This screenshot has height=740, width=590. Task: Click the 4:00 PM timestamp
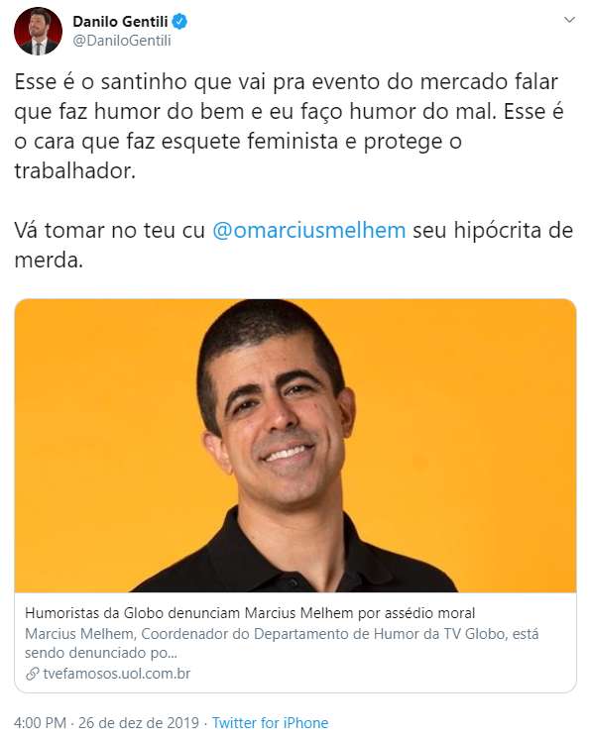point(40,723)
